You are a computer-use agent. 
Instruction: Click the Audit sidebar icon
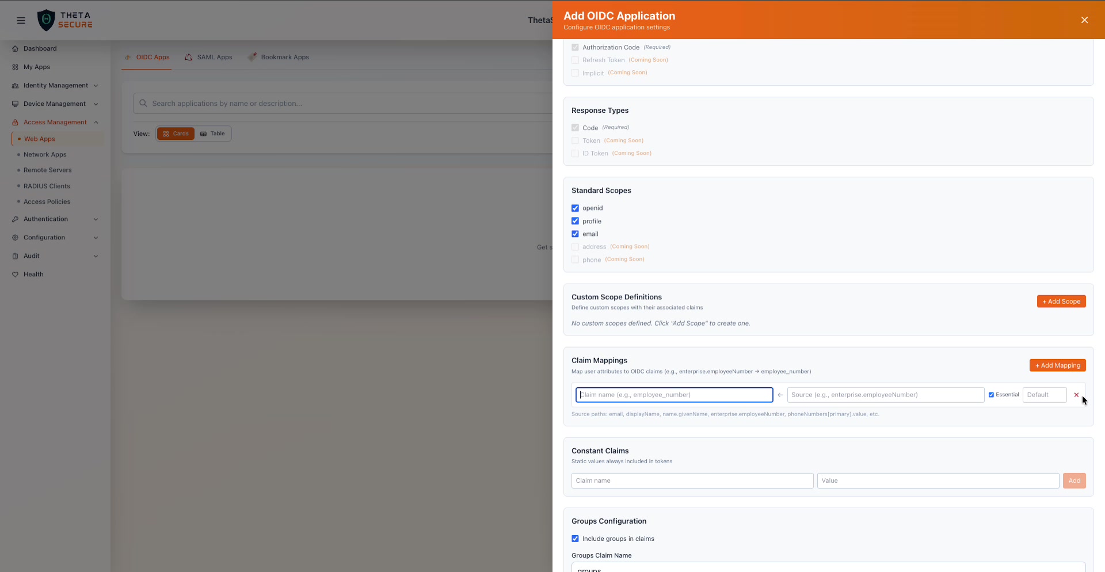16,256
